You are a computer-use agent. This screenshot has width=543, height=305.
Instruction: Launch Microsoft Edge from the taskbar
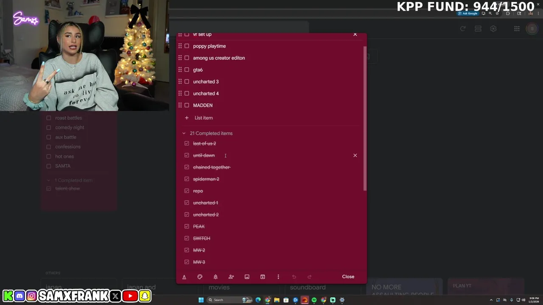[x=258, y=300]
